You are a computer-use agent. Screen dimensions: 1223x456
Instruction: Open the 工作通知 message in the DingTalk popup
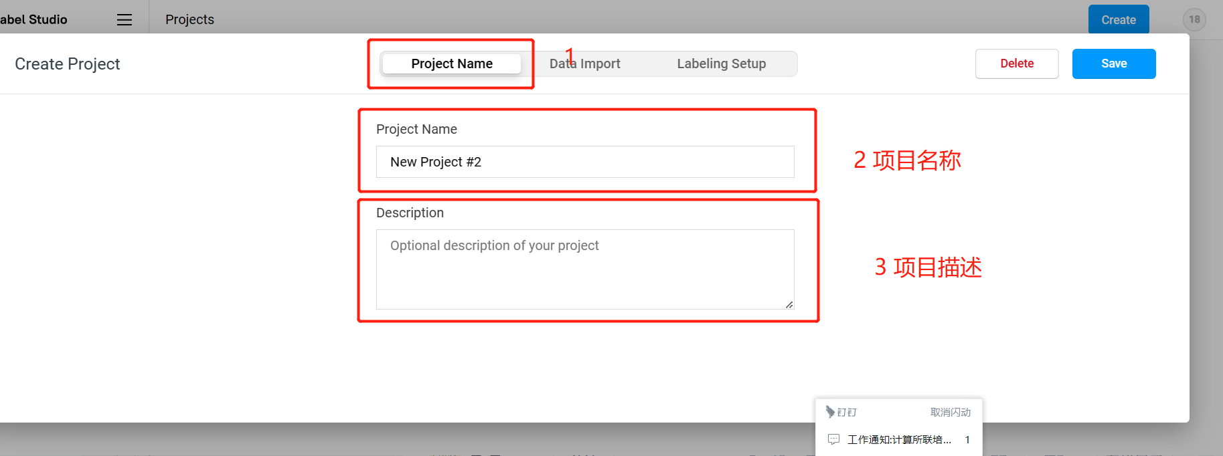coord(898,439)
